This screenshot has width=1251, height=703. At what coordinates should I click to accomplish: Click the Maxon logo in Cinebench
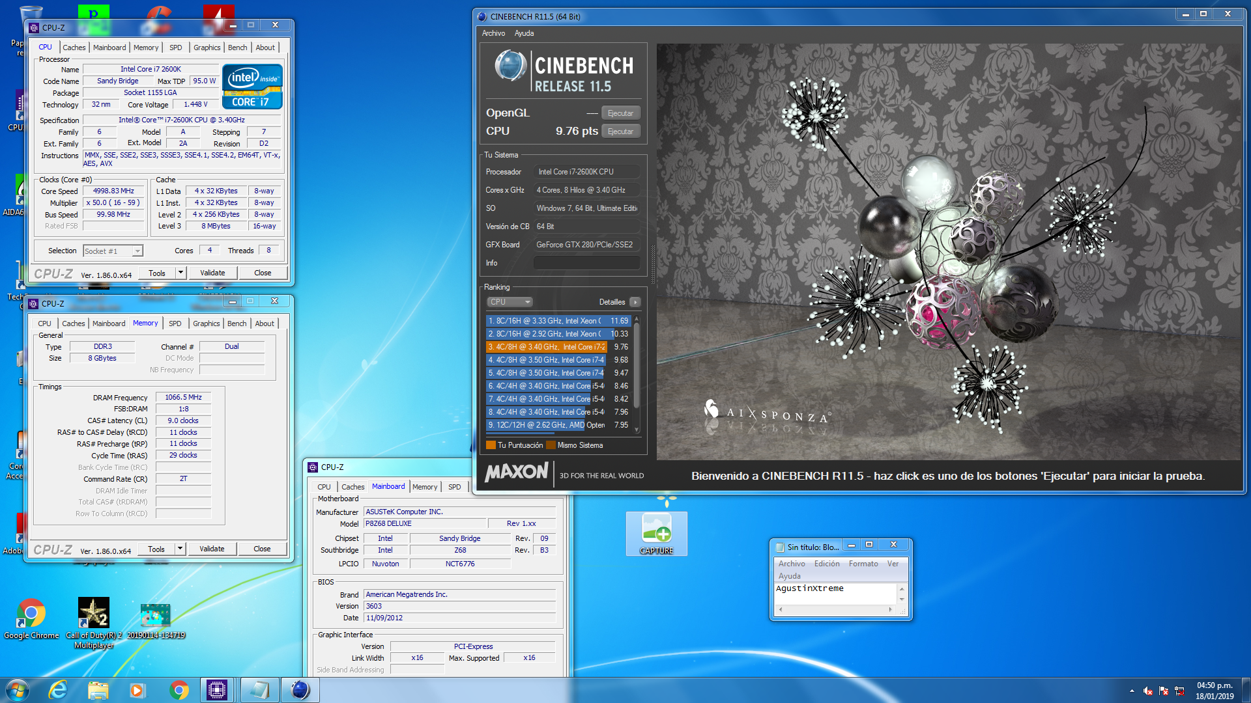(x=517, y=473)
